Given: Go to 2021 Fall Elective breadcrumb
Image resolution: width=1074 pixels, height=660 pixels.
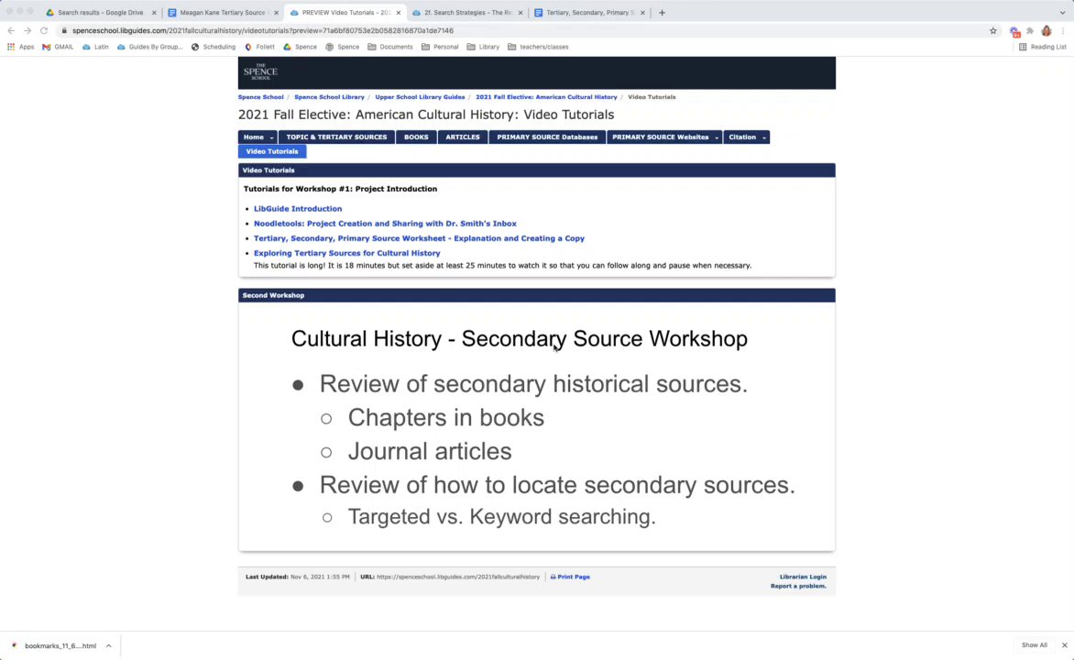Looking at the screenshot, I should pyautogui.click(x=546, y=96).
